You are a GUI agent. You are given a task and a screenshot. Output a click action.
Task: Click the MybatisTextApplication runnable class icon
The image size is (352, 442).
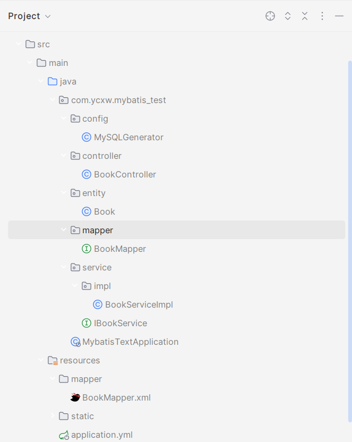point(75,342)
